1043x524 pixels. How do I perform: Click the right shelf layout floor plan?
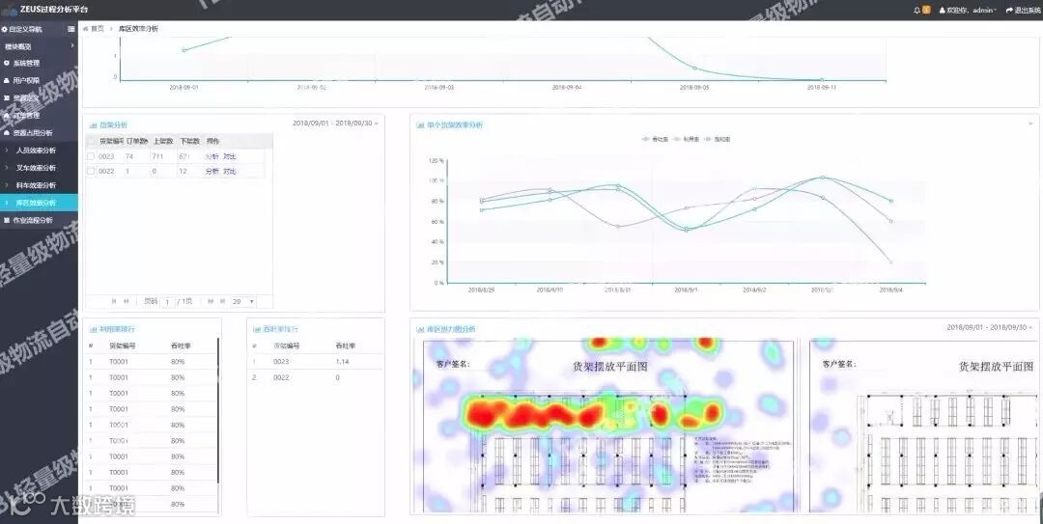click(x=924, y=427)
